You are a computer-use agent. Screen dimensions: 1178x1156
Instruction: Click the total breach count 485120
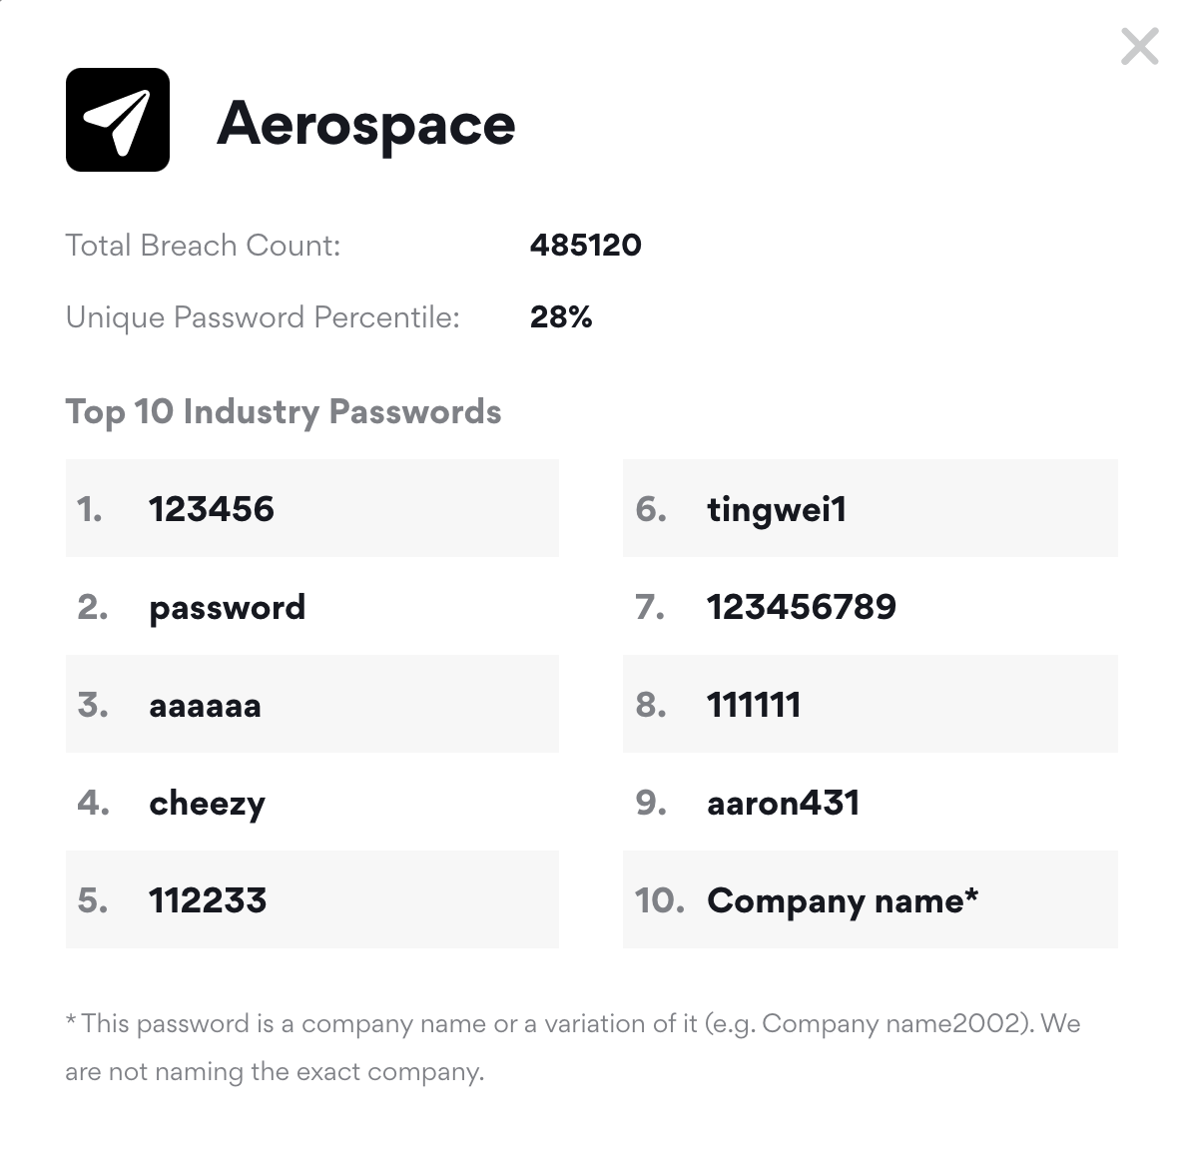[585, 246]
